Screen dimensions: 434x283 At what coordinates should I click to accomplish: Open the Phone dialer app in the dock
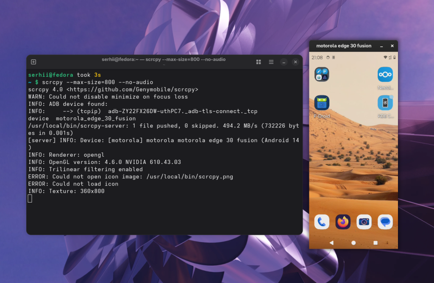pos(322,222)
